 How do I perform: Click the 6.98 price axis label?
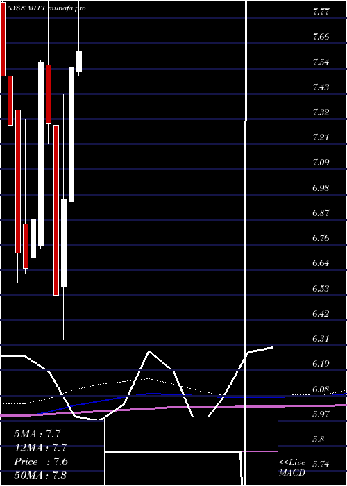tap(321, 188)
